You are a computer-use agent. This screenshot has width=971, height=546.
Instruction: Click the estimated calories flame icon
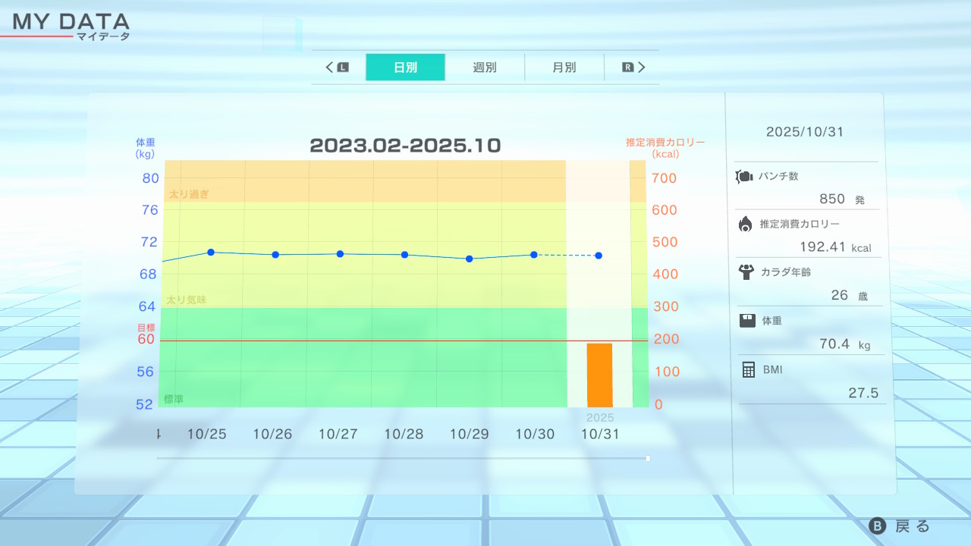pos(745,224)
